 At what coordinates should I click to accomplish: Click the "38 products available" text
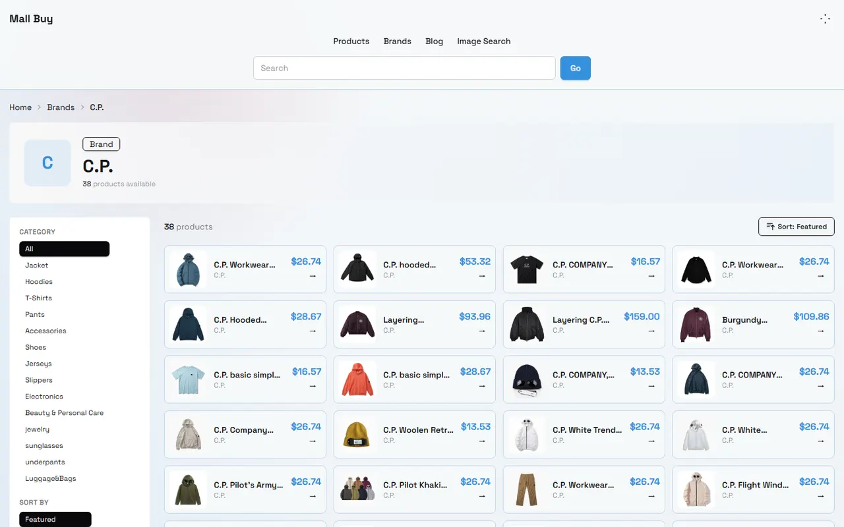pyautogui.click(x=119, y=184)
